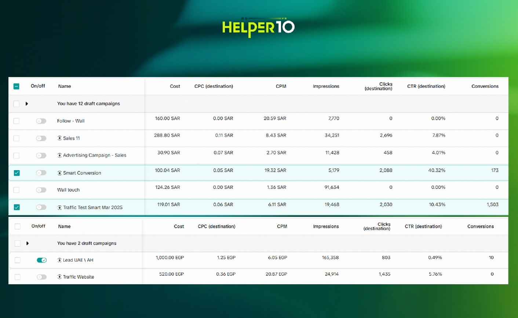Open the Traffic Test Smart Mar 2025 campaign
The image size is (518, 318).
[x=92, y=208]
